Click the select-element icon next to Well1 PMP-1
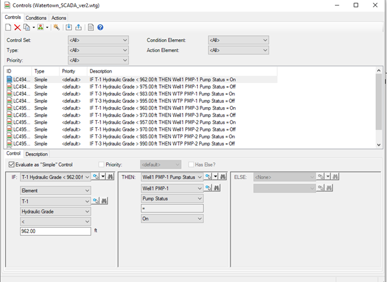Image resolution: width=387 pixels, height=282 pixels. (208, 188)
